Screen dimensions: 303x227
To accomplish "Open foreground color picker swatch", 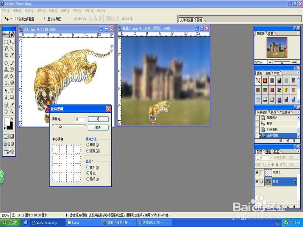I will click(x=7, y=121).
